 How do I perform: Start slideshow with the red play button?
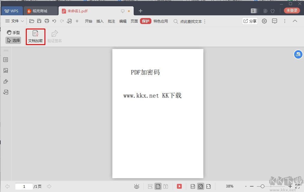coord(179,186)
